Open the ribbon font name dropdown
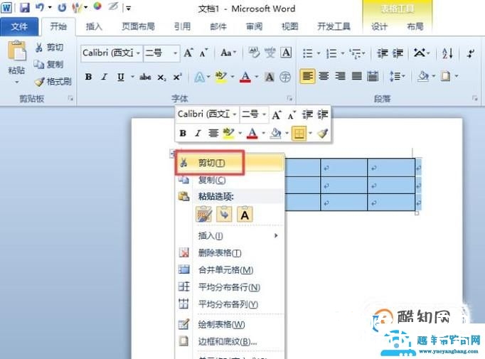485x359 pixels. point(138,53)
